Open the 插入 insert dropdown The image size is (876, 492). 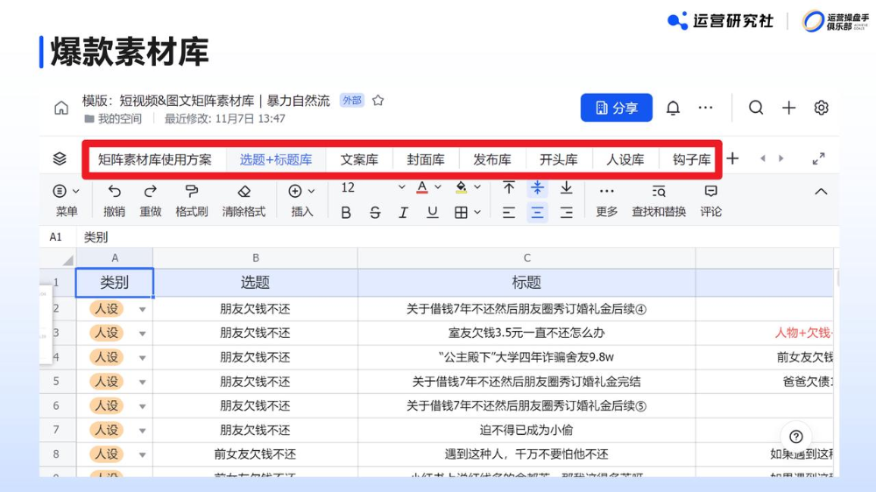click(301, 200)
